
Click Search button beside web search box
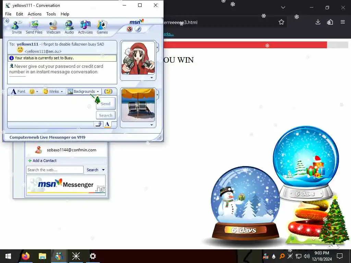[x=93, y=170]
